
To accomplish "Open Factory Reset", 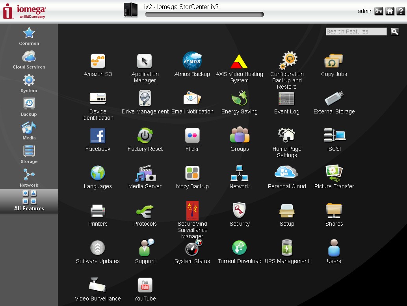I will (145, 140).
